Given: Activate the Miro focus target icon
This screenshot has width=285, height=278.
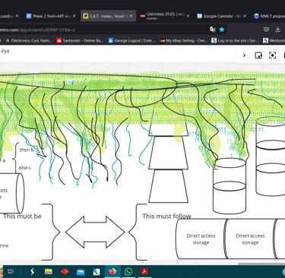Looking at the screenshot, I should tap(272, 55).
